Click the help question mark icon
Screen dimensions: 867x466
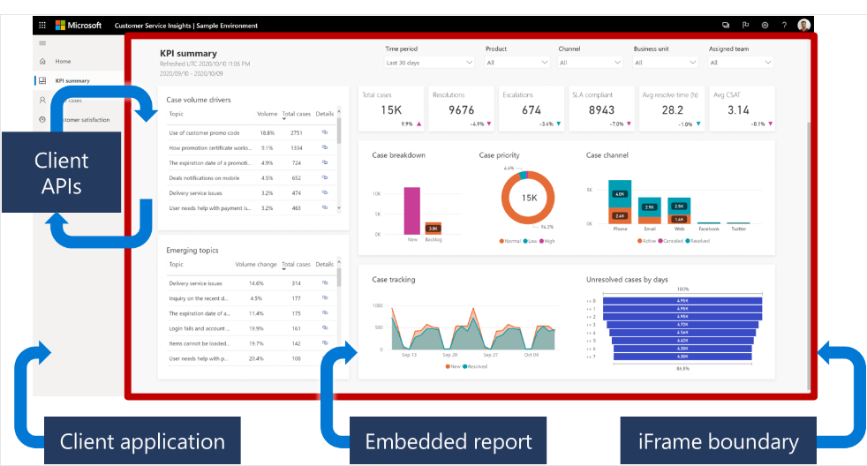tap(784, 26)
